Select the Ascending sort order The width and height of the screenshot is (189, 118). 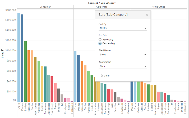point(100,39)
